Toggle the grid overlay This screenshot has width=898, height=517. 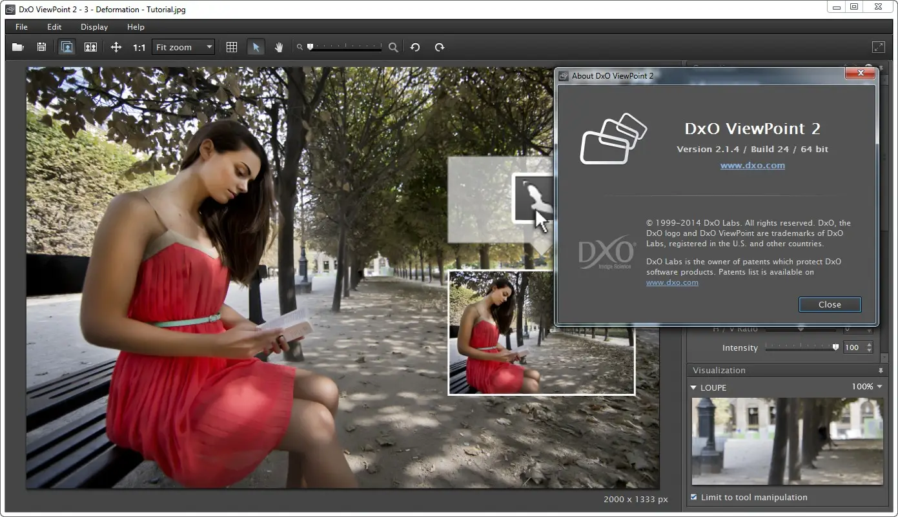(232, 47)
